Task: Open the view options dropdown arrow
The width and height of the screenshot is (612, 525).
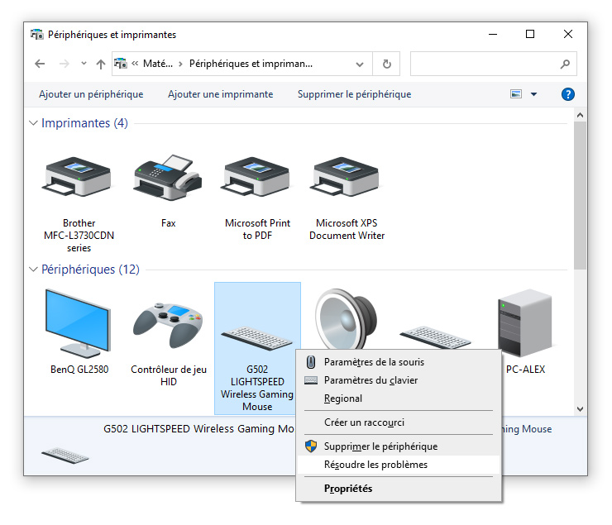Action: (x=533, y=94)
